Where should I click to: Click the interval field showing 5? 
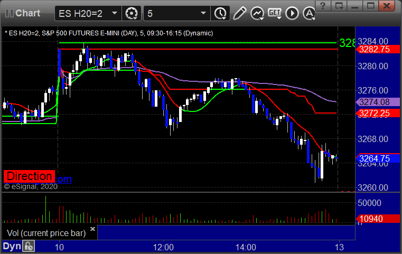pyautogui.click(x=177, y=13)
